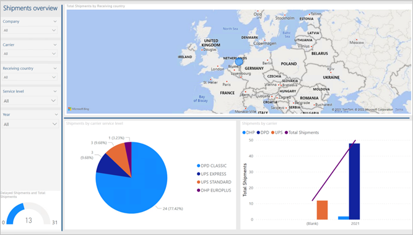
Task: Click UPS EXPRESS legend marker
Action: click(199, 174)
